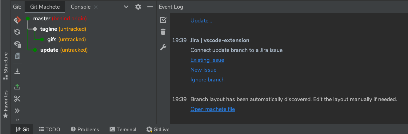
Task: Click the fast-forward double-chevron icon
Action: [17, 111]
